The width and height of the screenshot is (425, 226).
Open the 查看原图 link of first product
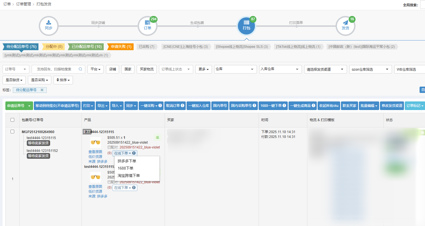point(95,152)
